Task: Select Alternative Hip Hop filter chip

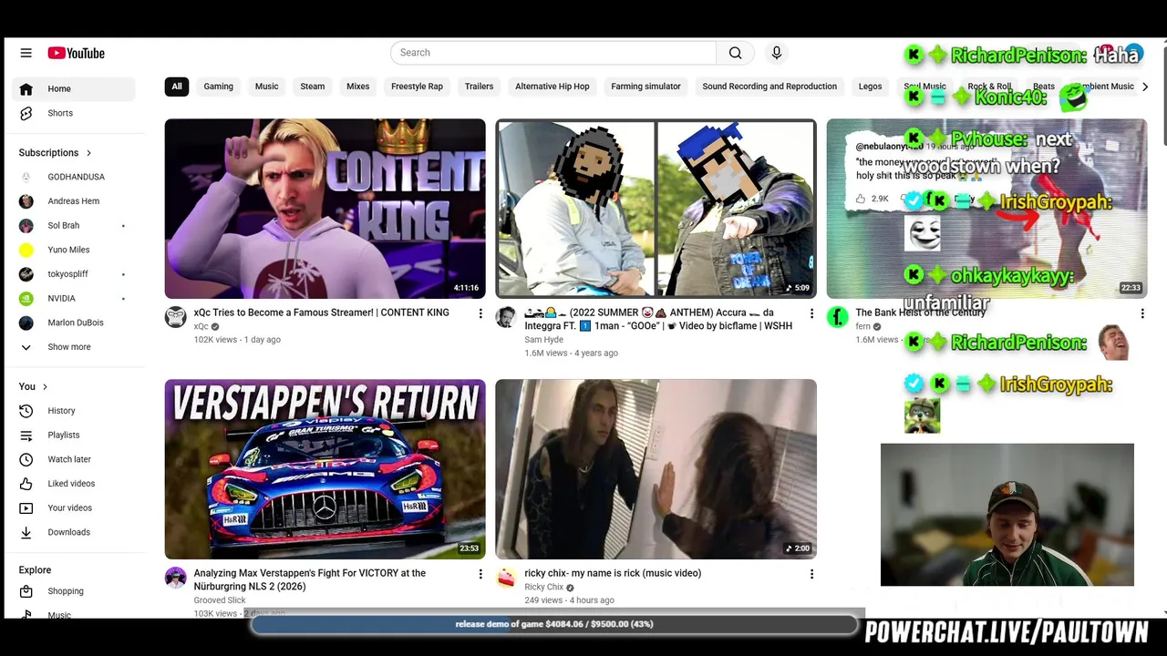Action: [x=553, y=87]
